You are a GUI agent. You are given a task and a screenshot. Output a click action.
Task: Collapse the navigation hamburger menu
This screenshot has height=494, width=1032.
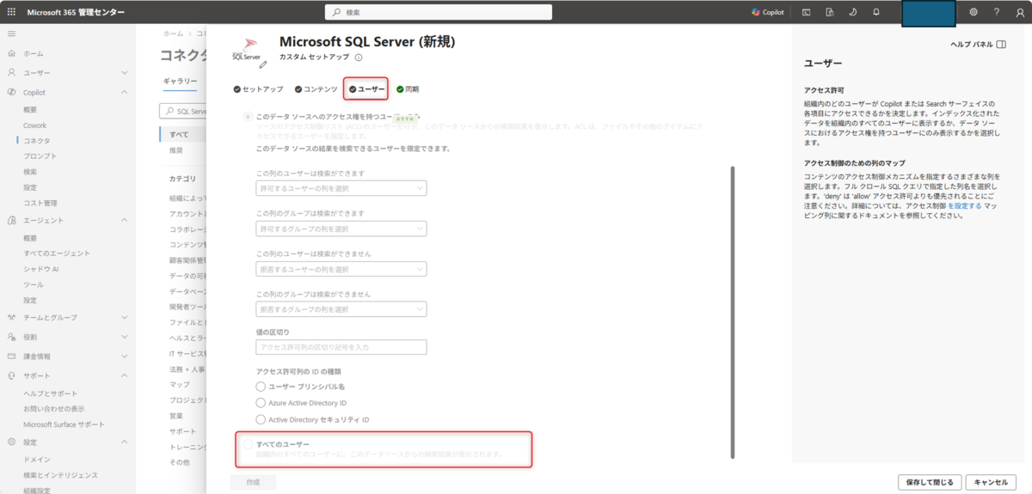11,33
